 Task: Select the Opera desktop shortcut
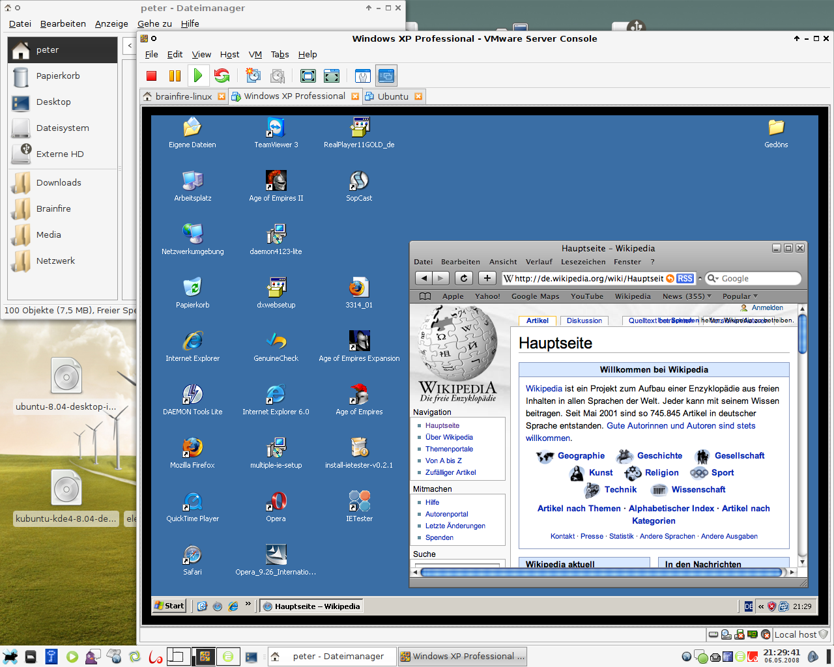(x=276, y=507)
